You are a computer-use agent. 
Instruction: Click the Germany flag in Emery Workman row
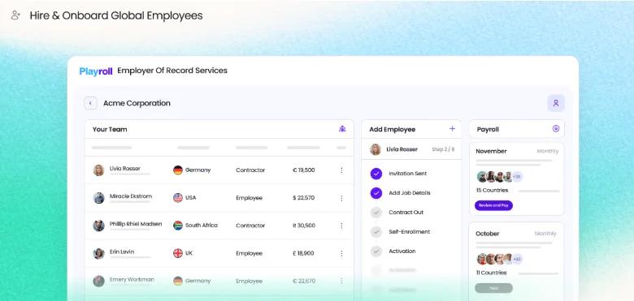(178, 281)
